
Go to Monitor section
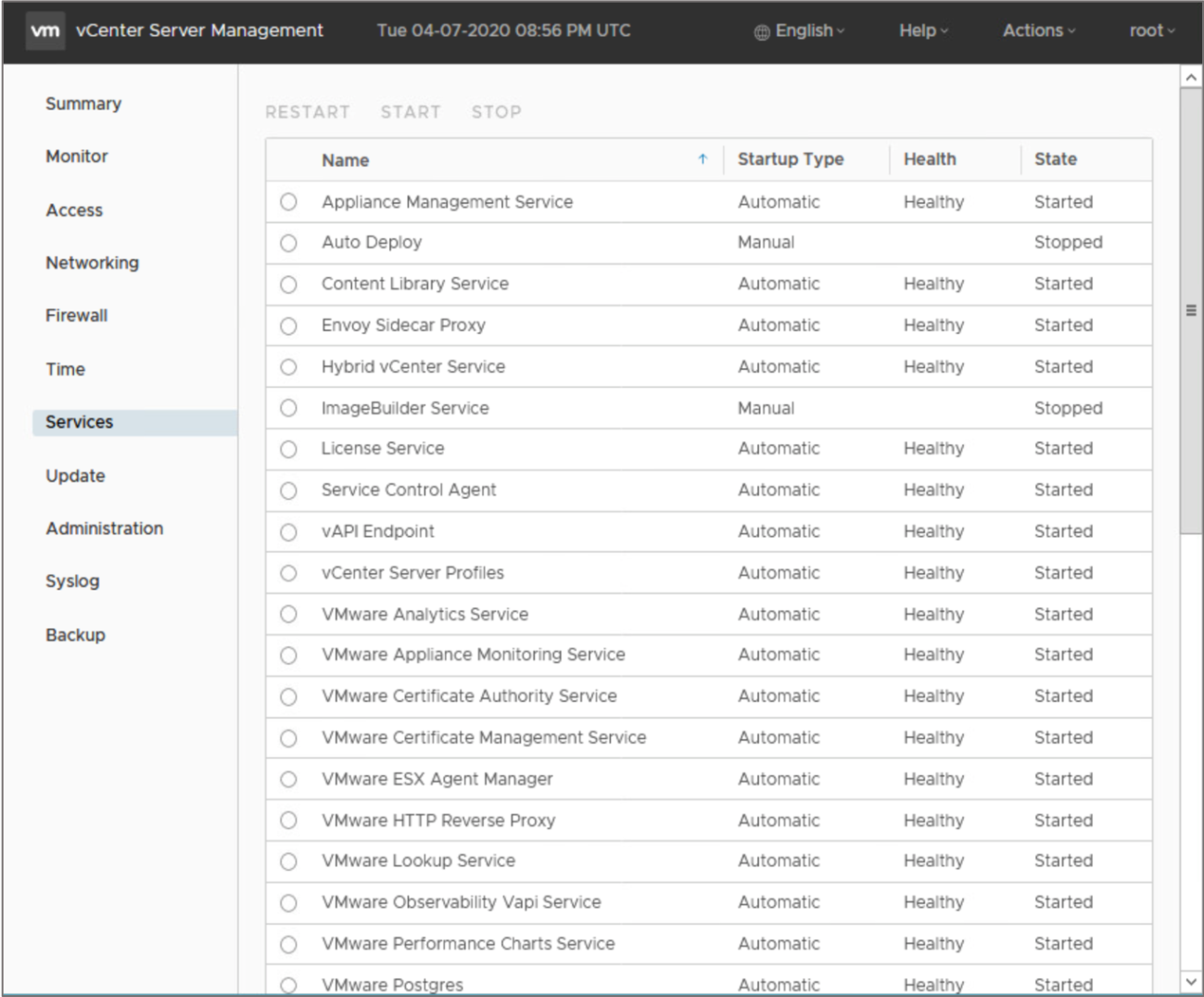(x=77, y=157)
